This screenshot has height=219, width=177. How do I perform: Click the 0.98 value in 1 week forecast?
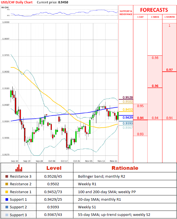[x=155, y=58]
